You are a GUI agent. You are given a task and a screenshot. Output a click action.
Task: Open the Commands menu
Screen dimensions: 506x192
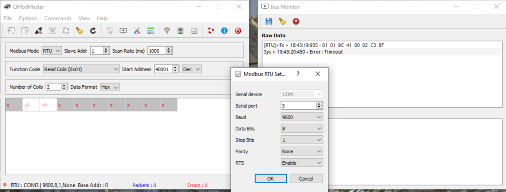(x=58, y=18)
